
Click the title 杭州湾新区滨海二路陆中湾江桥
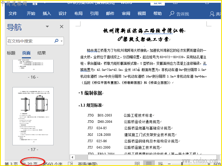point(144,31)
